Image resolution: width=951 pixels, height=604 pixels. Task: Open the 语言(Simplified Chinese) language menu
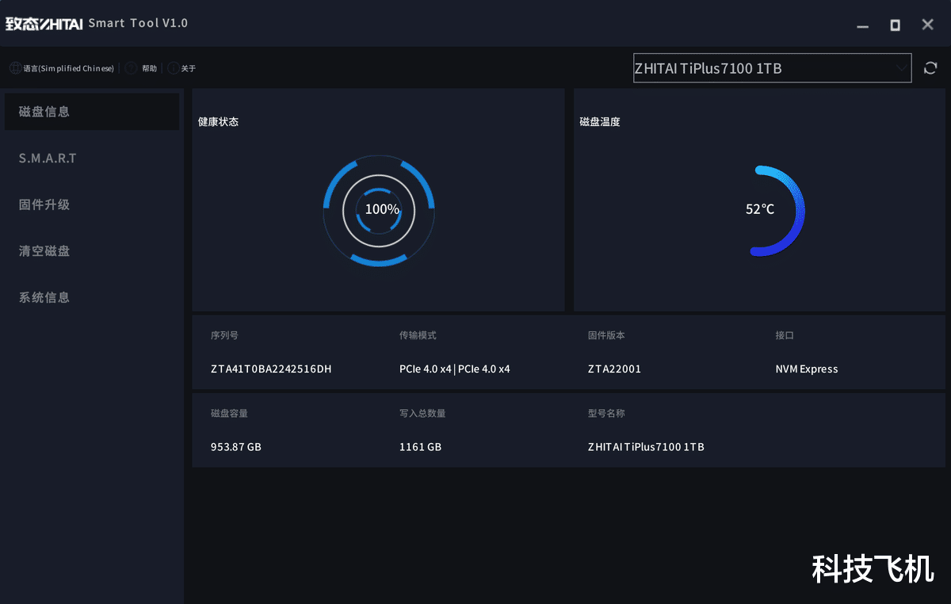[68, 69]
